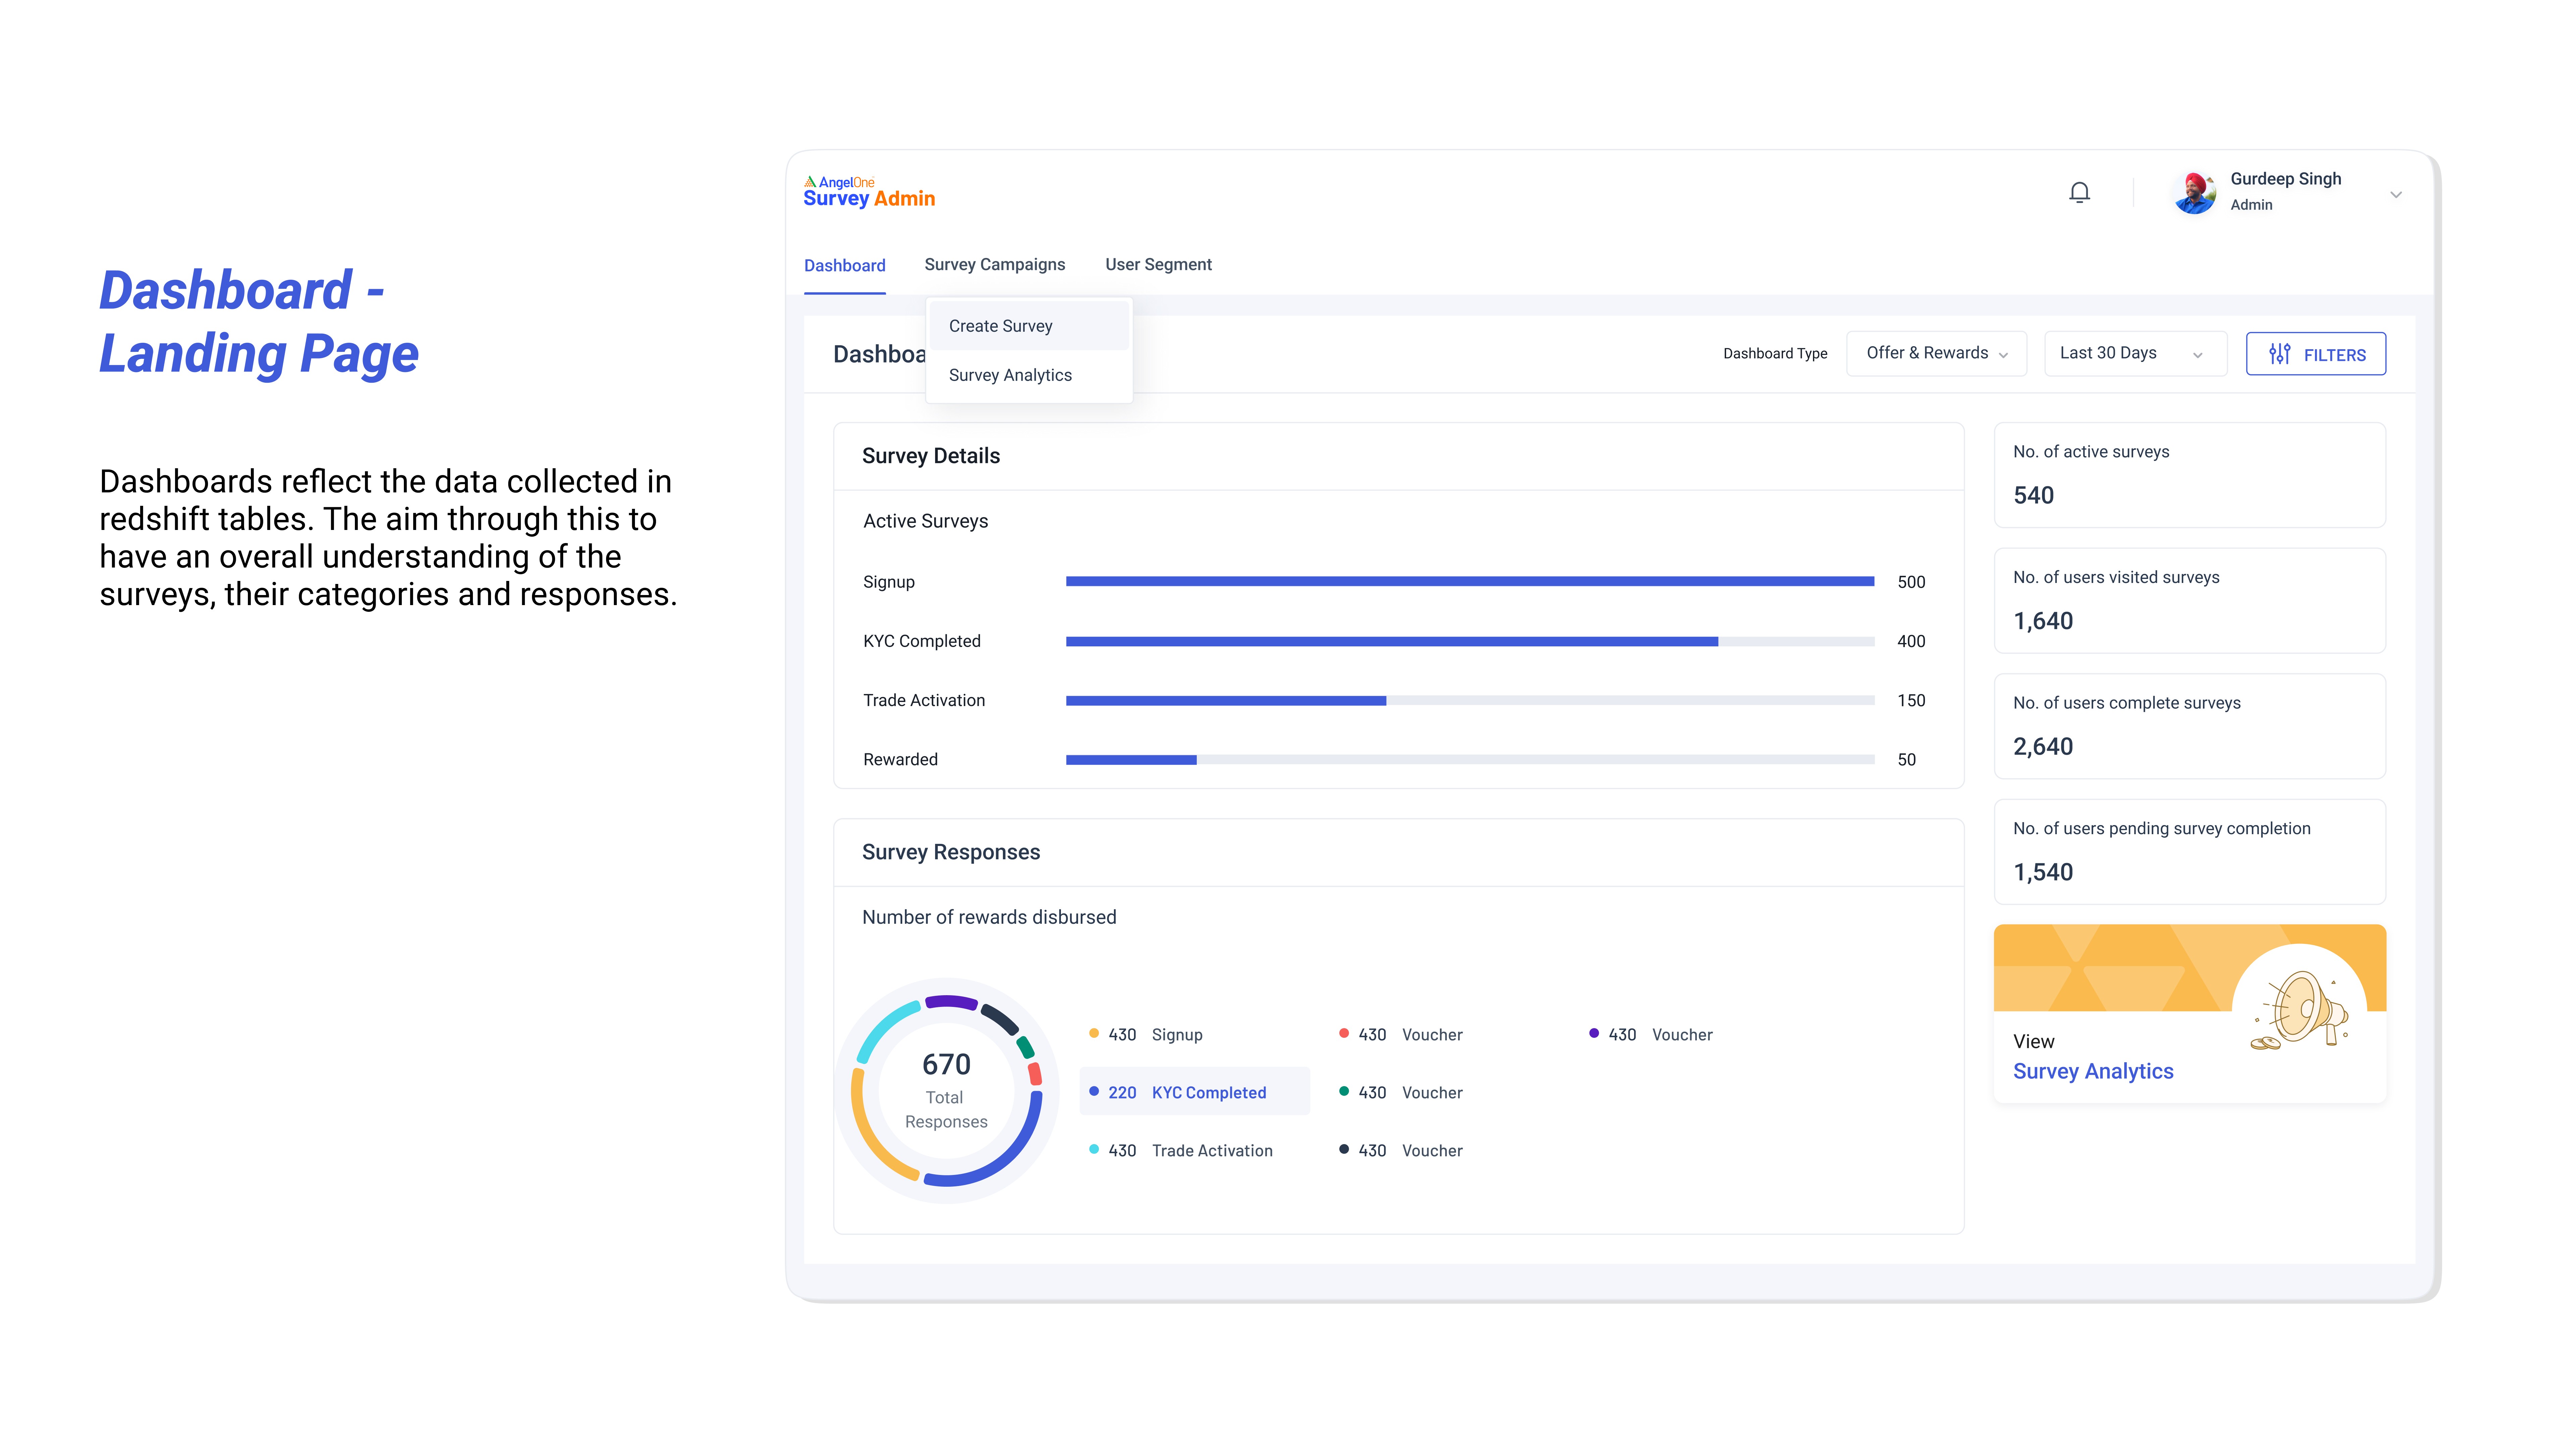Viewport: 2576px width, 1449px height.
Task: Click the cyan Trade Activation legend dot
Action: [1094, 1149]
